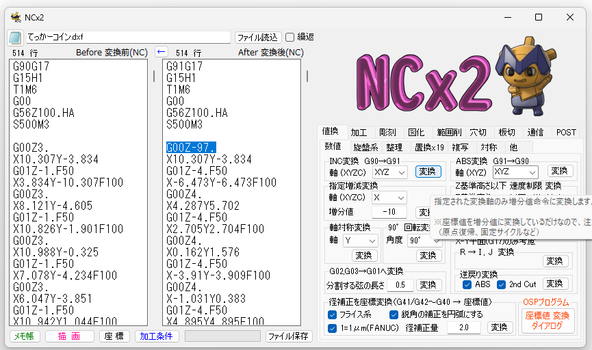The width and height of the screenshot is (592, 350).
Task: Click the After pane scrollbar thumb
Action: [x=307, y=76]
